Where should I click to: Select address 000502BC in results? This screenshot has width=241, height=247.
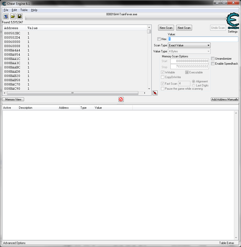coord(12,33)
